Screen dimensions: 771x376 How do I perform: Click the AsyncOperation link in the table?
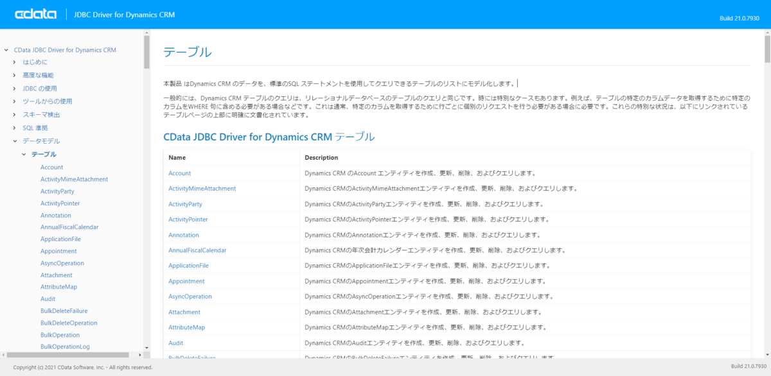(190, 296)
